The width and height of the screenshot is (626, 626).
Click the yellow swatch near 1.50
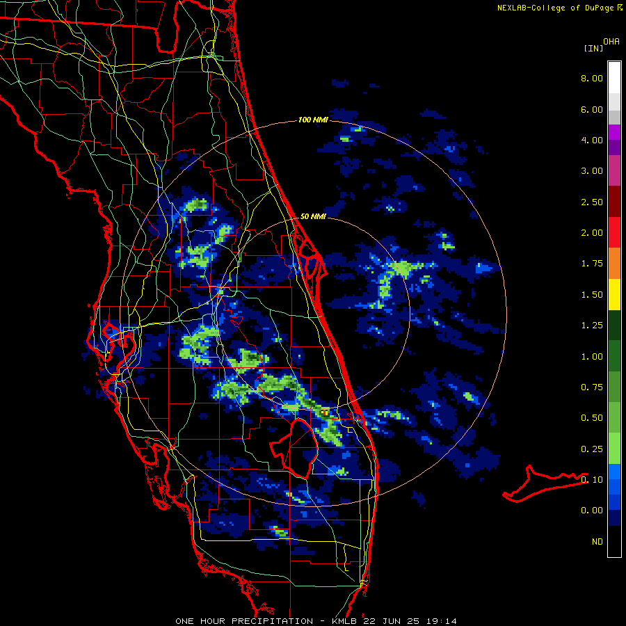pyautogui.click(x=614, y=294)
